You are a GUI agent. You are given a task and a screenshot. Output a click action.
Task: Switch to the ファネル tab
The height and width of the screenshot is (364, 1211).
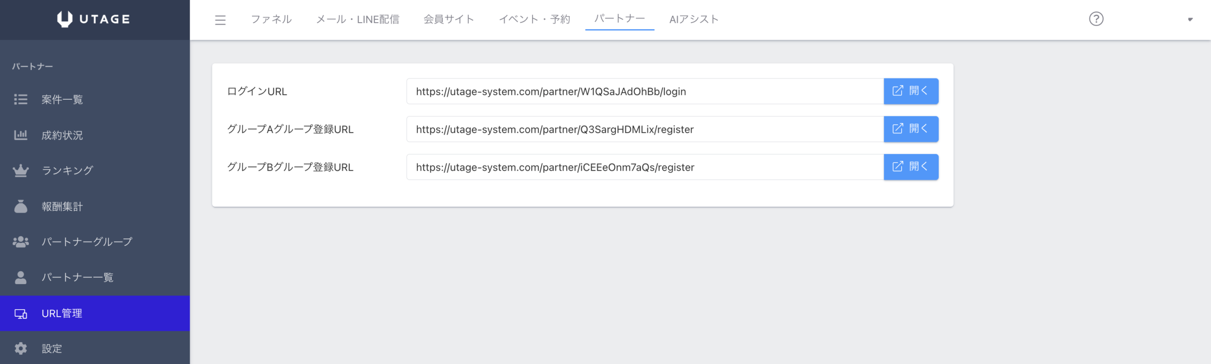271,19
